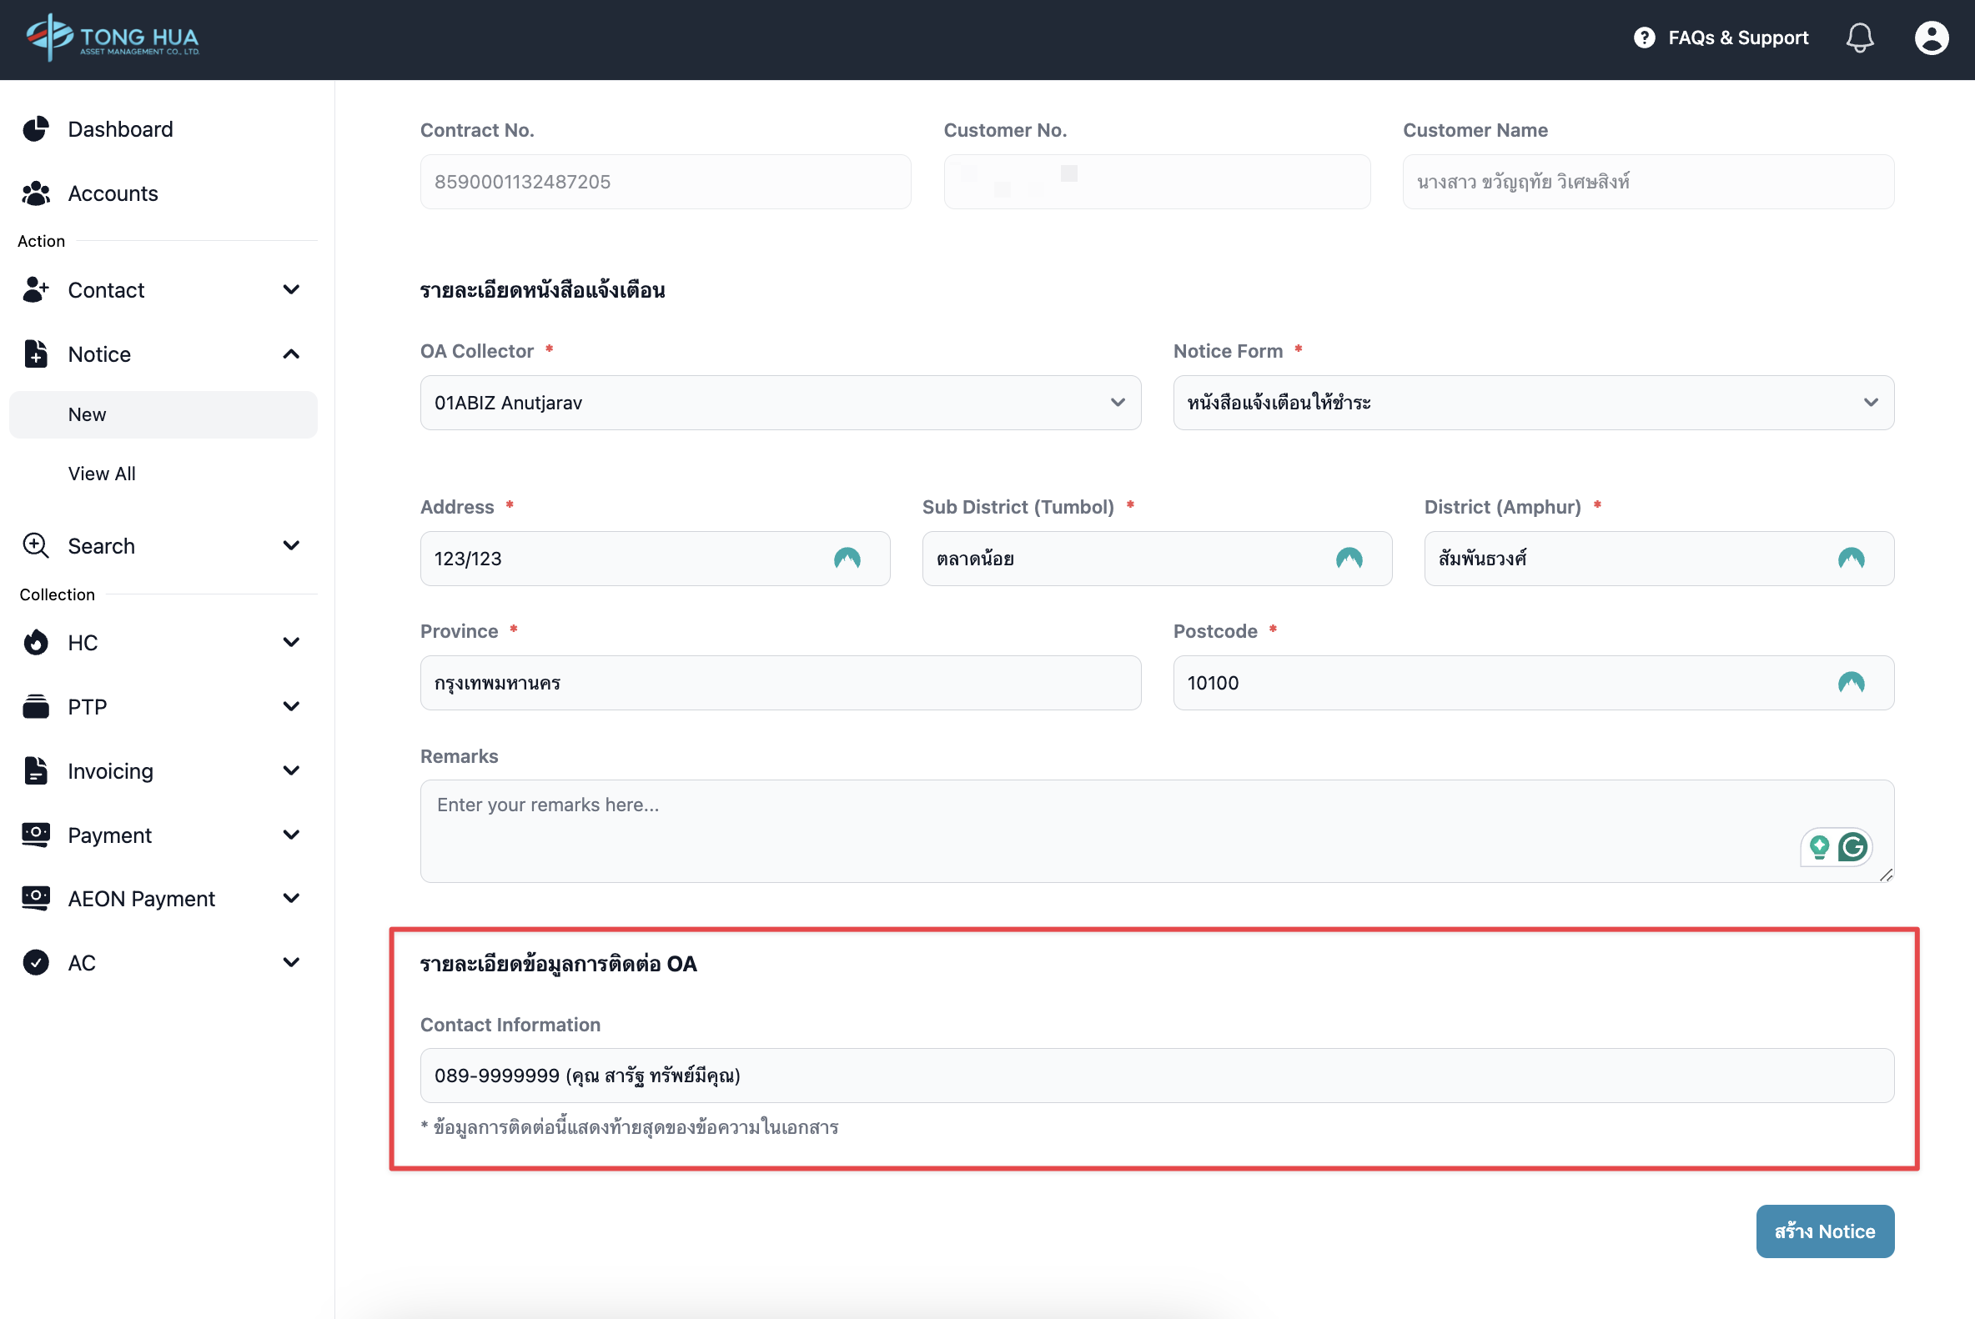Click the notification bell icon
This screenshot has width=1975, height=1319.
click(x=1859, y=38)
